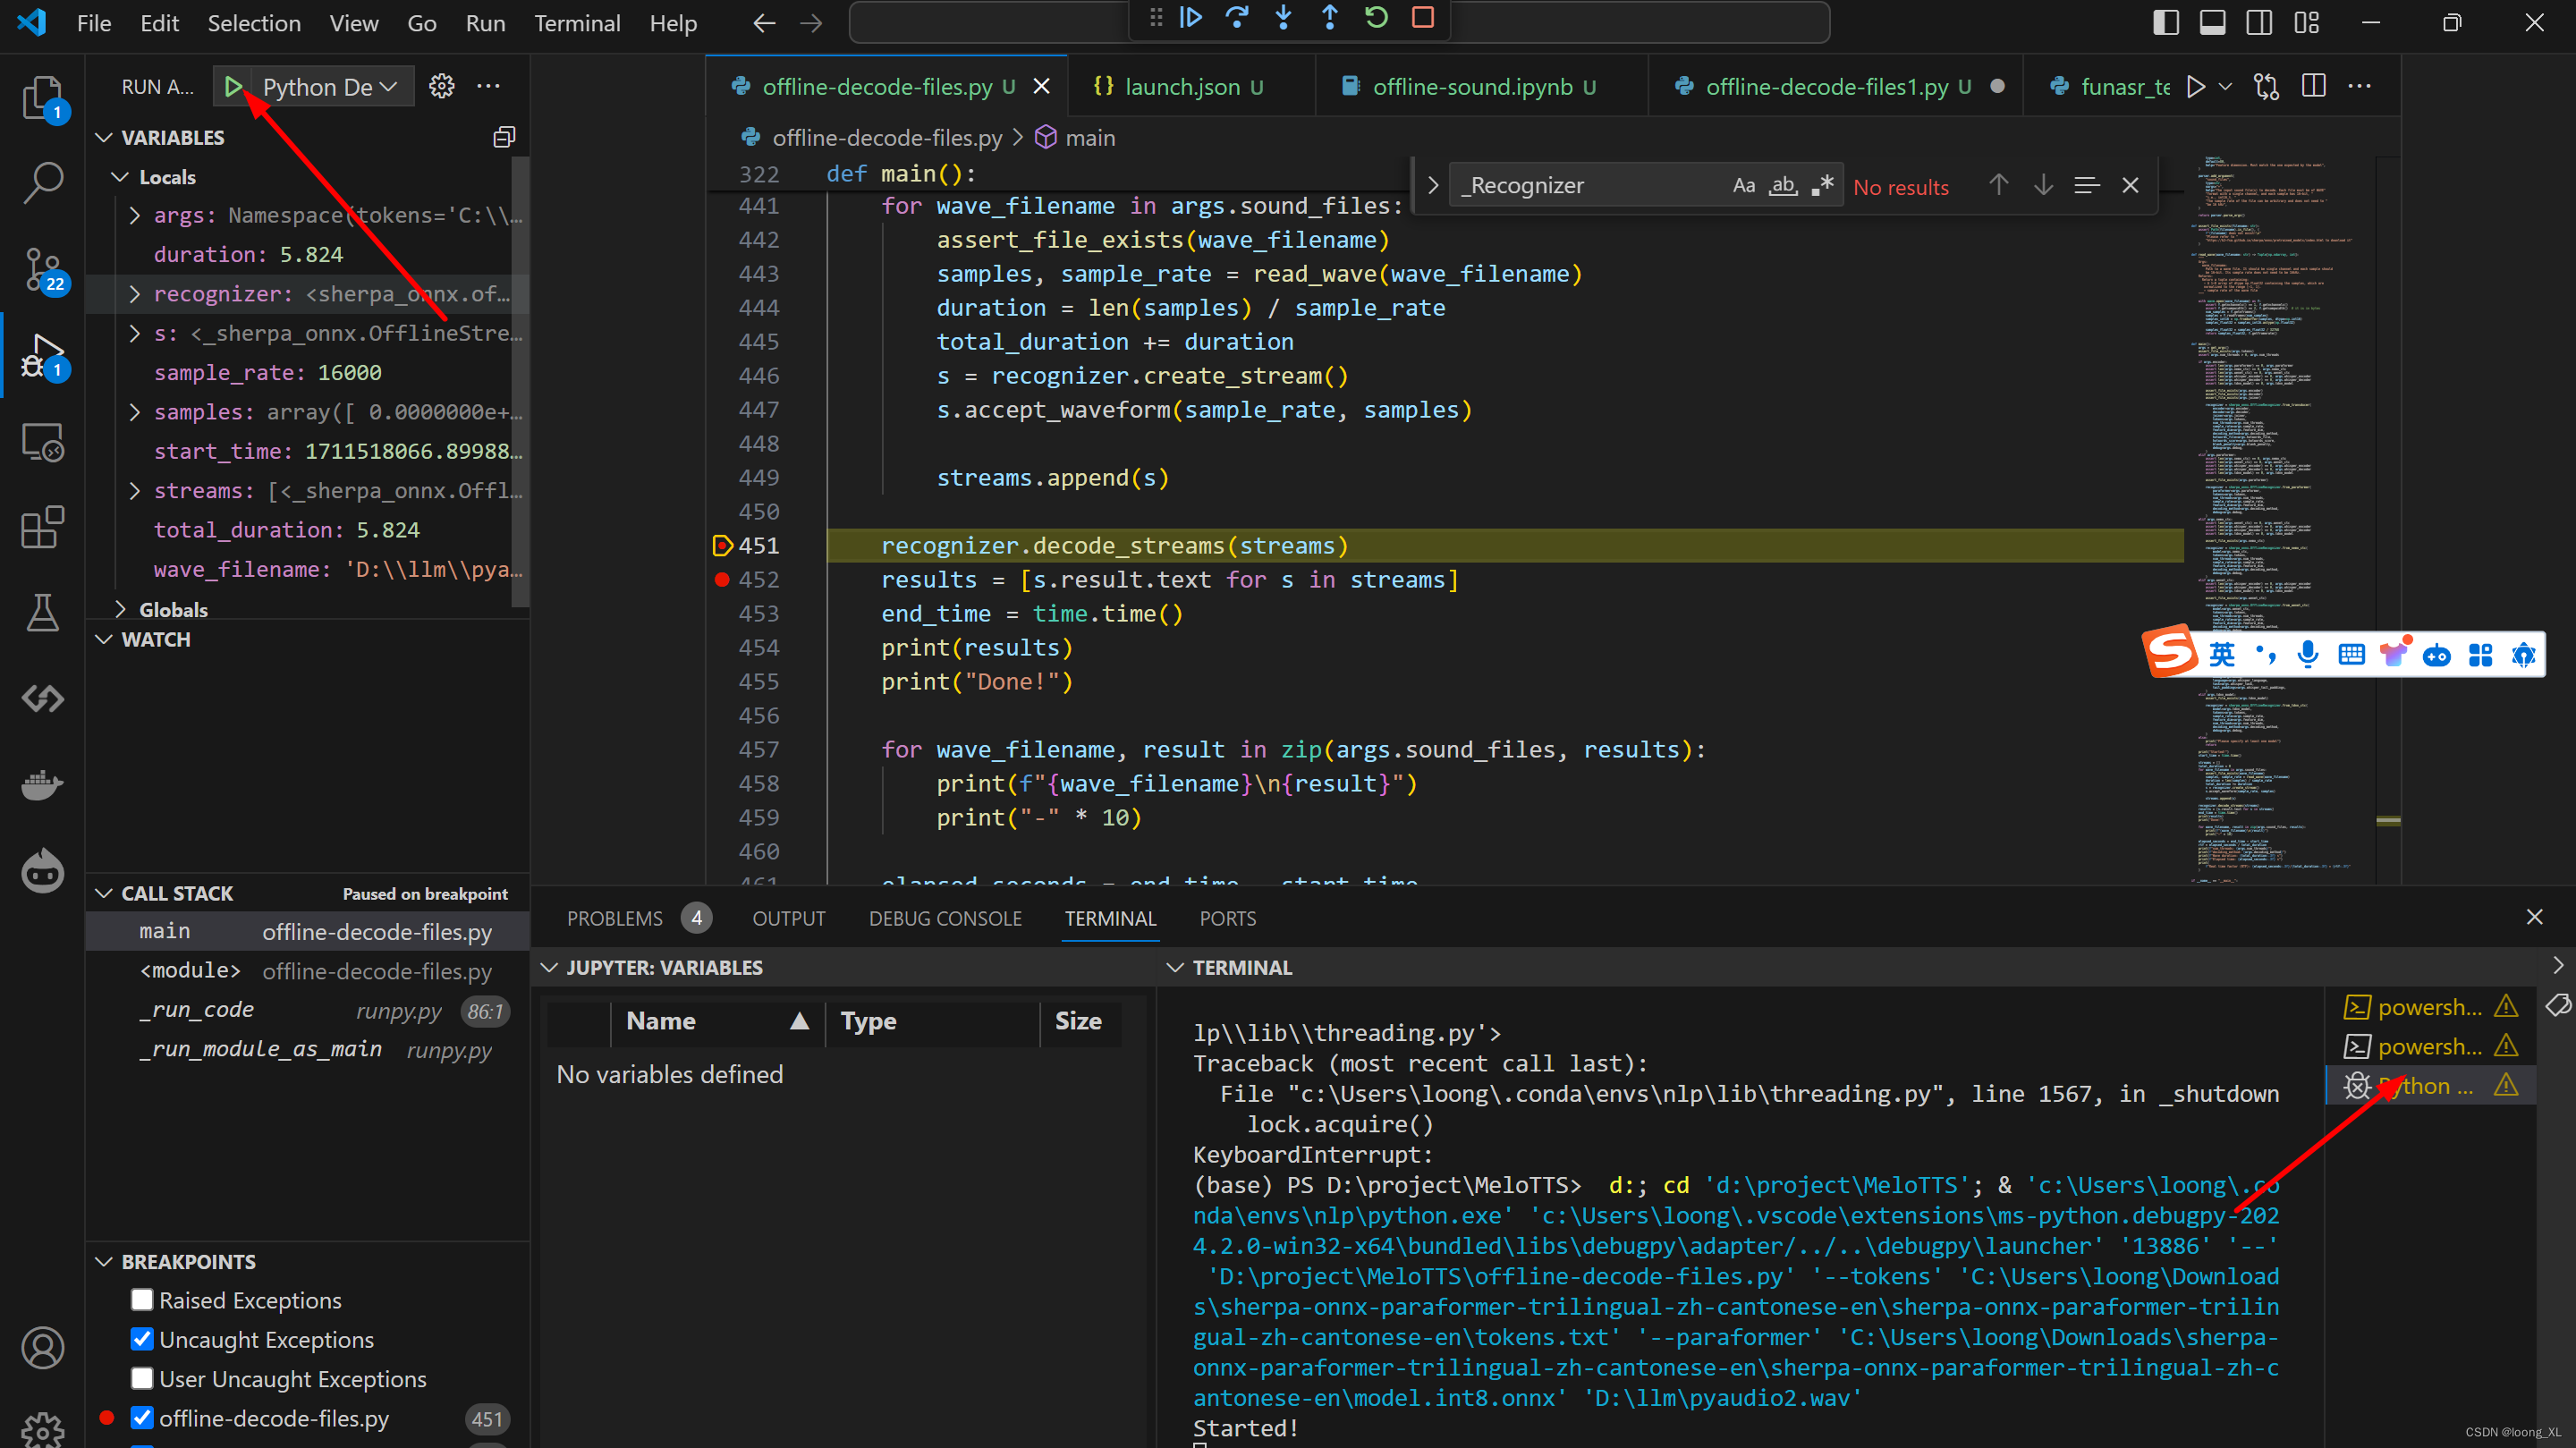
Task: Switch to the launch.json tab
Action: click(1180, 86)
